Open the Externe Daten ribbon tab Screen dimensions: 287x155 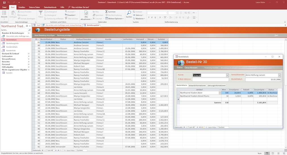(34, 7)
